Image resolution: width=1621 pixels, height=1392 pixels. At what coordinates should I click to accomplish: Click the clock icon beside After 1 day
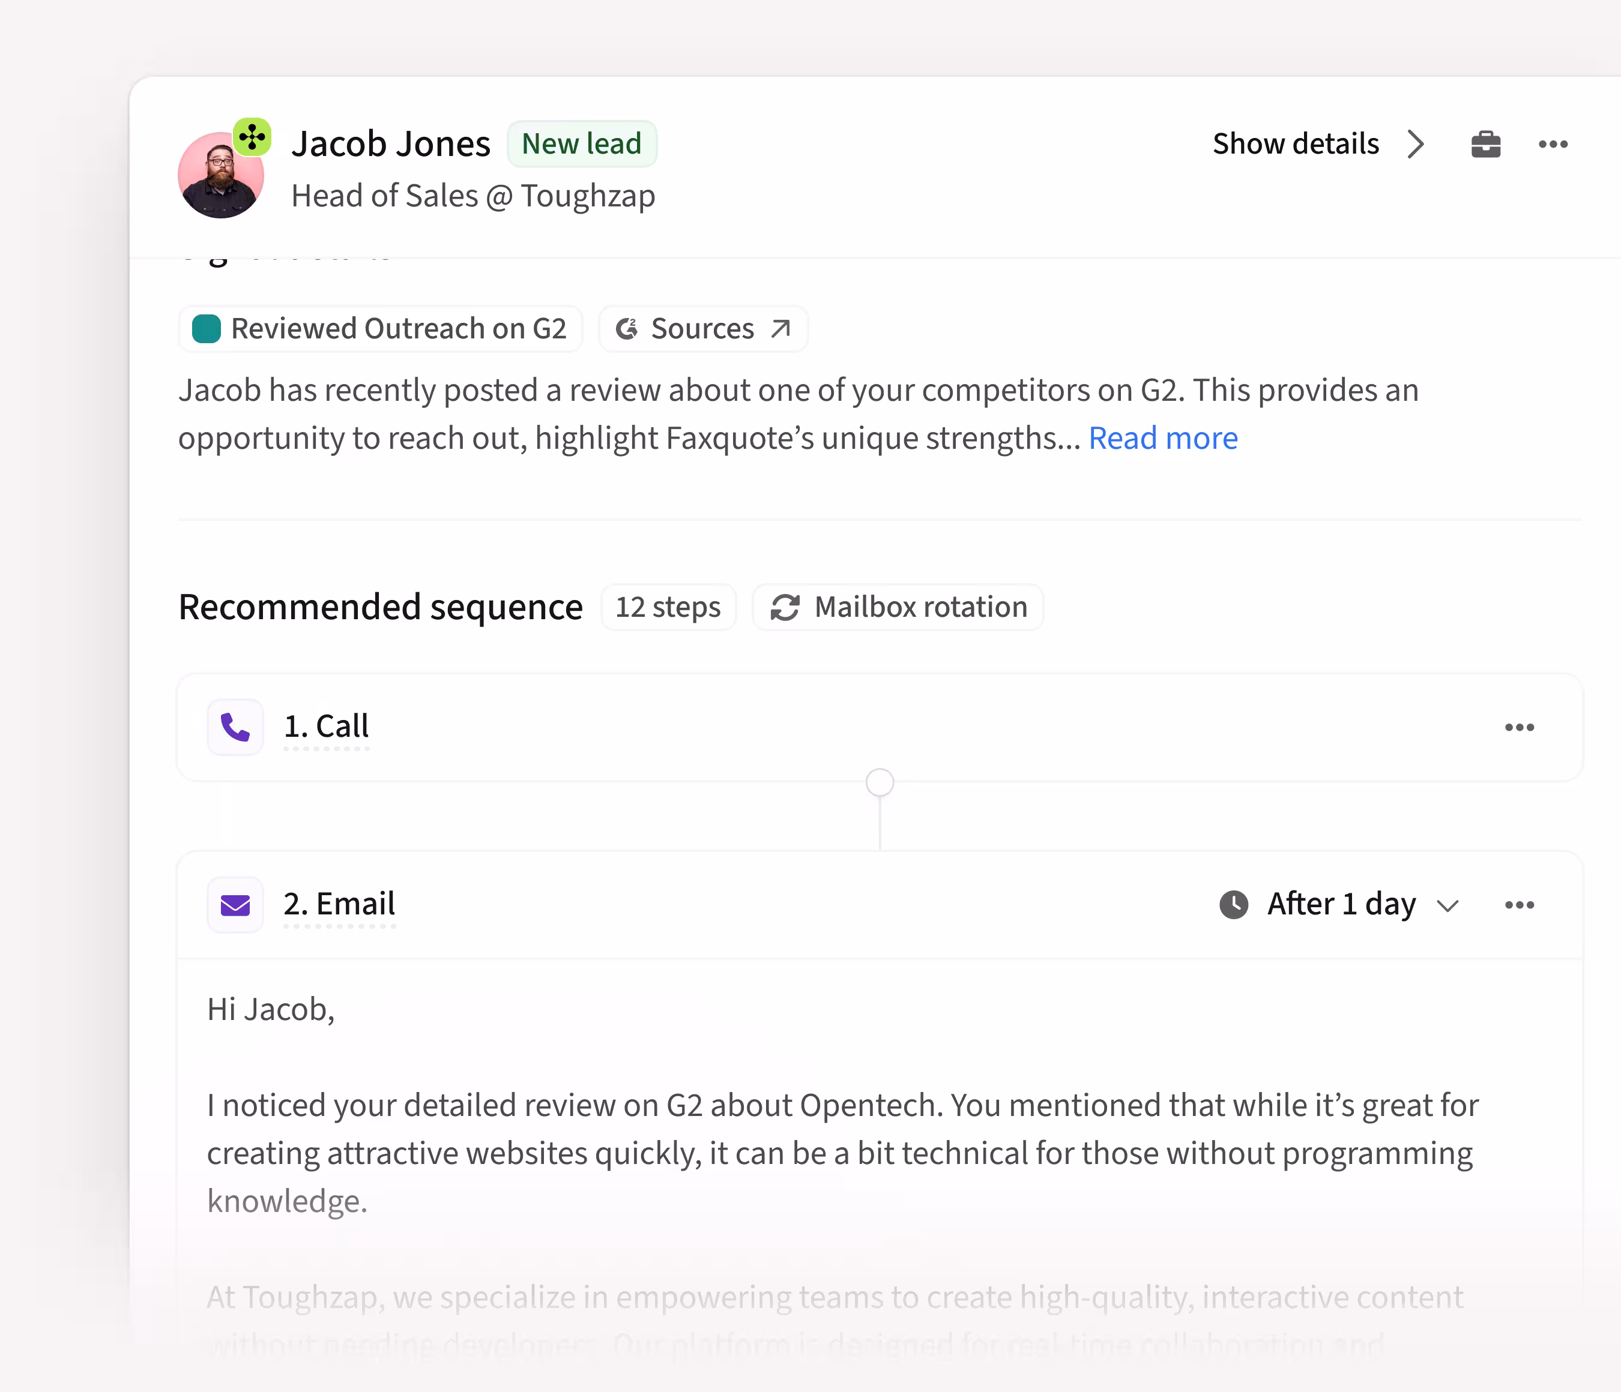[1234, 905]
